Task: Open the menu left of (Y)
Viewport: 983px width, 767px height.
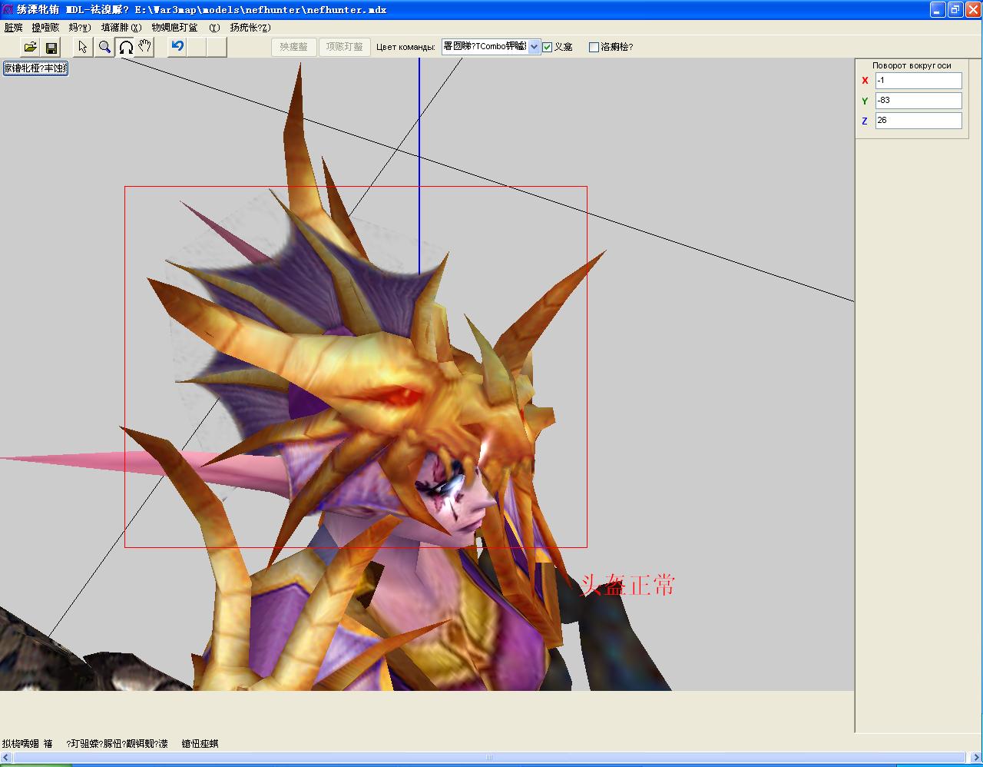Action: pos(174,28)
